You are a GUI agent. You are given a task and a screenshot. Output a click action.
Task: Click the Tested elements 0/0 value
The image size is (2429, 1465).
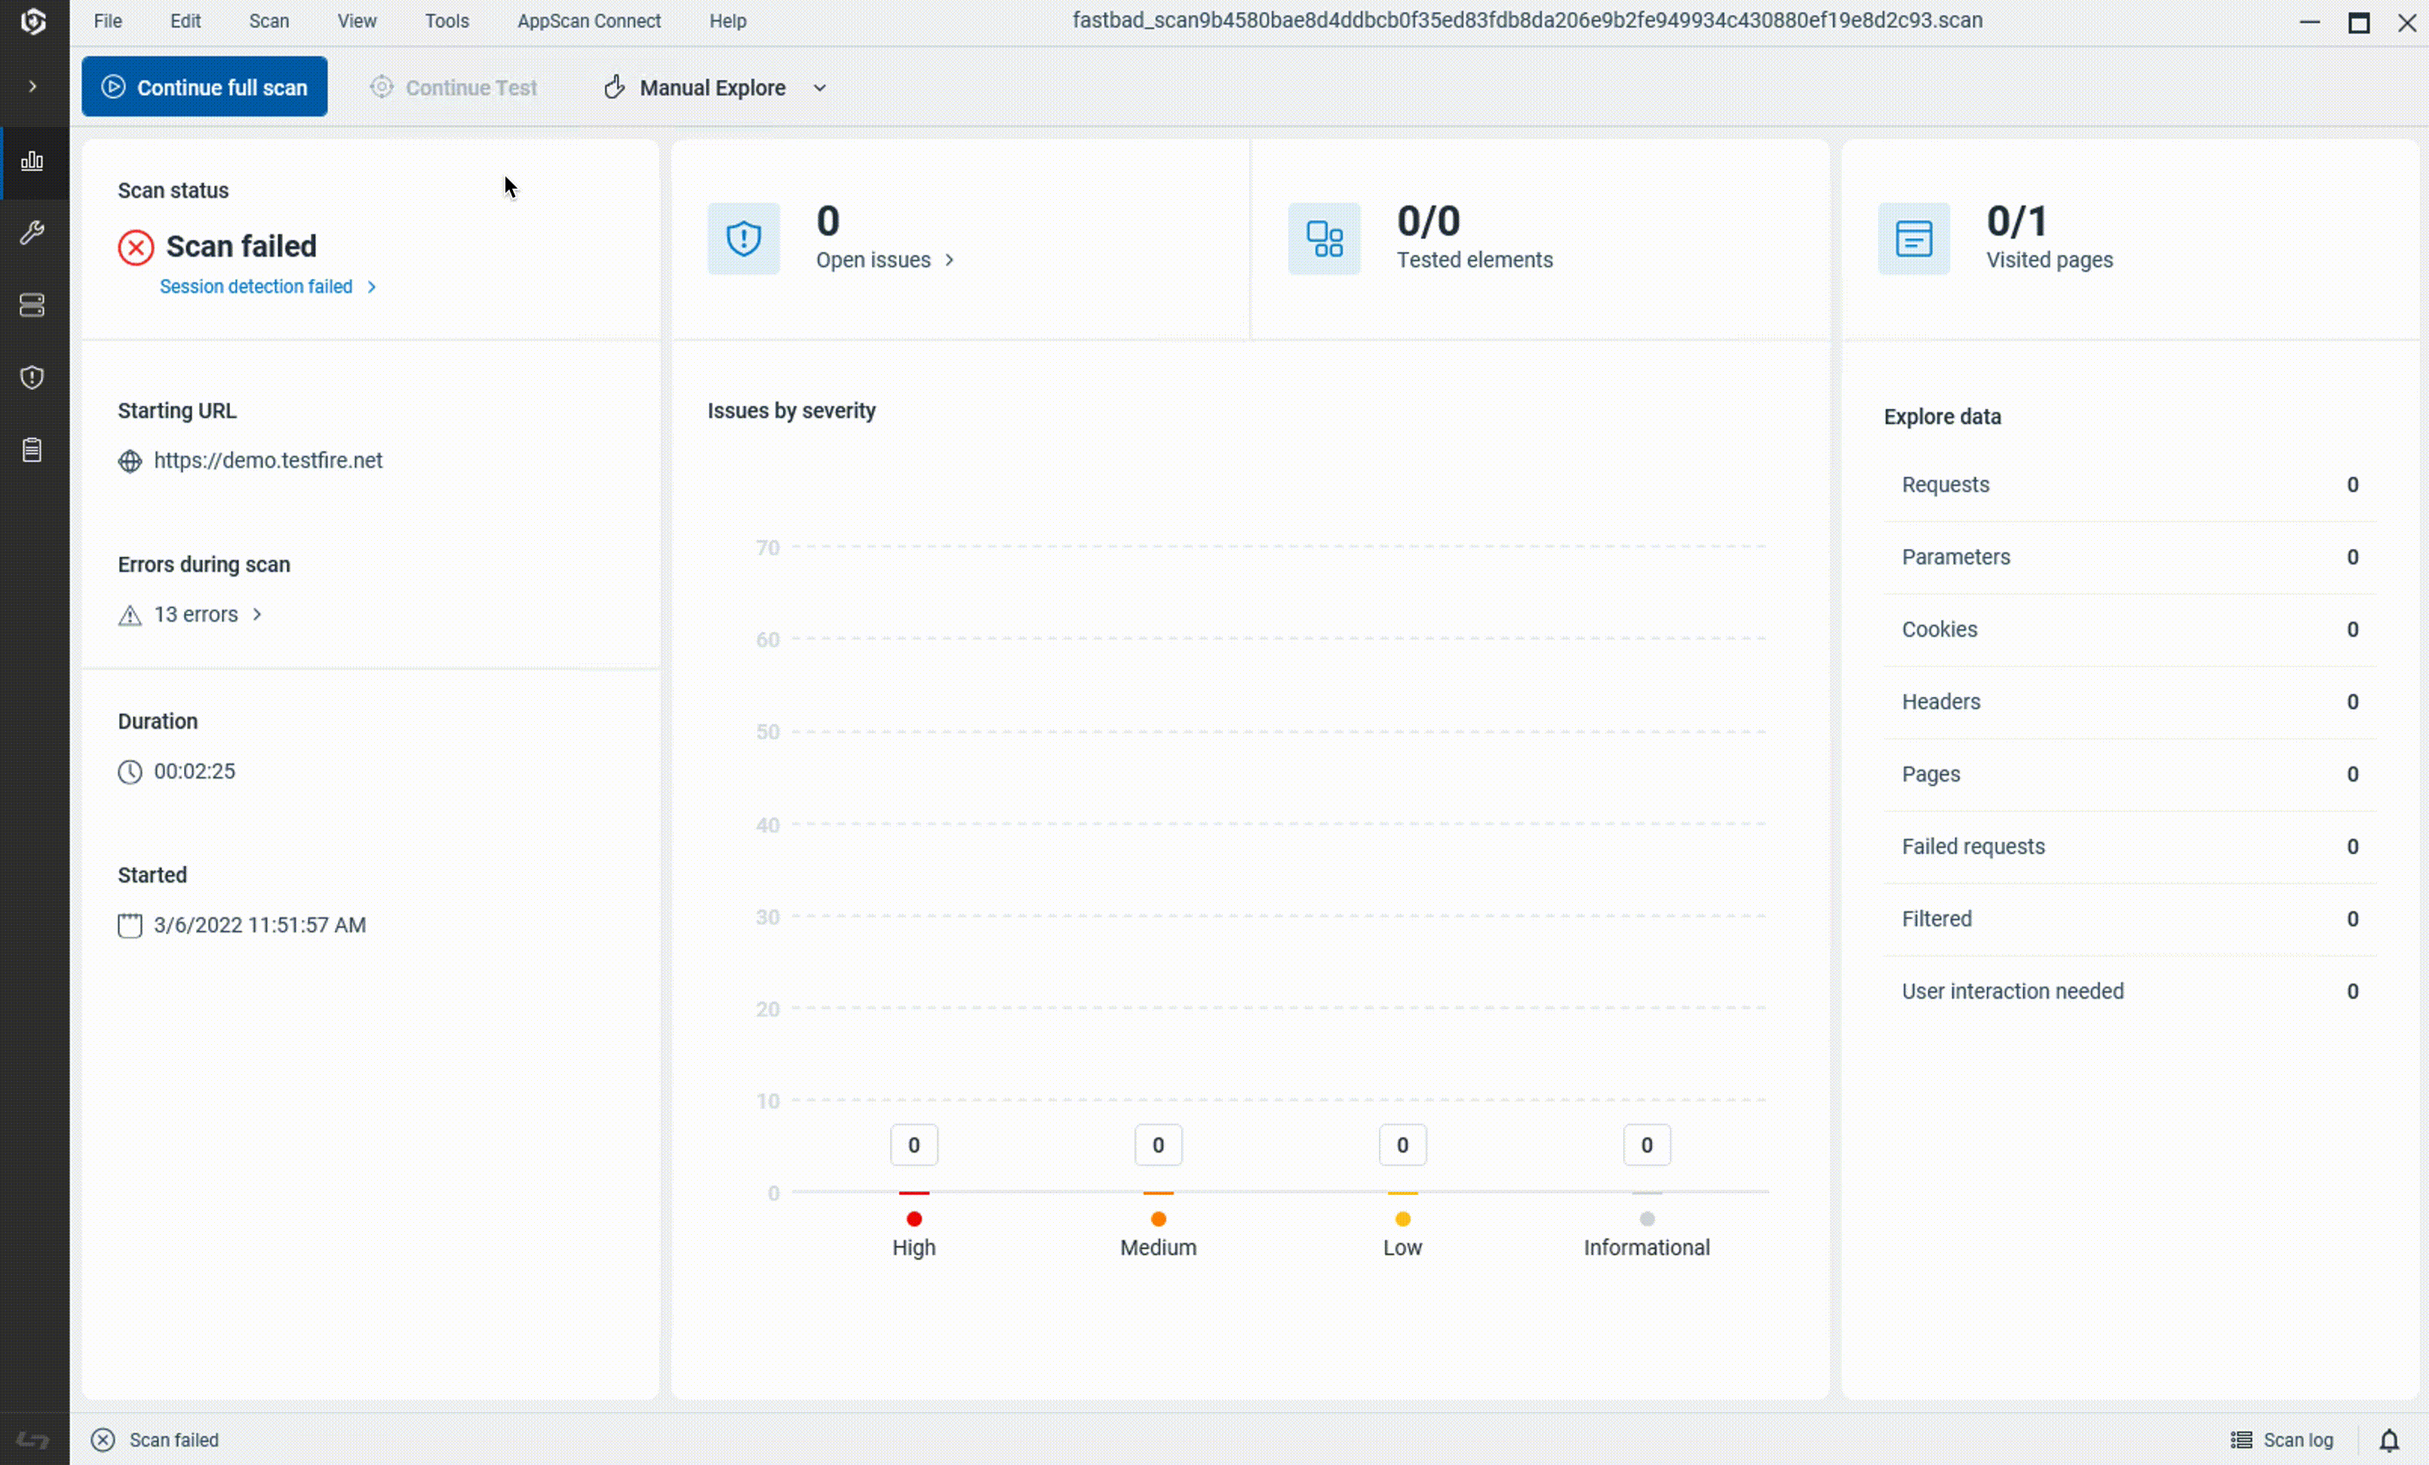[x=1429, y=221]
